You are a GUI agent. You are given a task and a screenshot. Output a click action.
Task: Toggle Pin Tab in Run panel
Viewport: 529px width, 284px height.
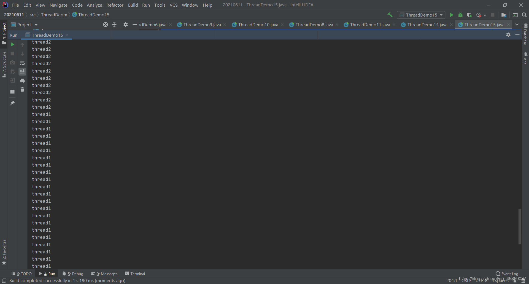coord(12,103)
